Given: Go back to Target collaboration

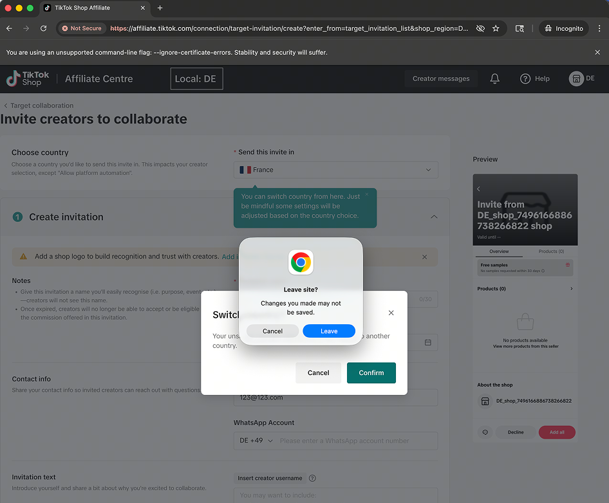Looking at the screenshot, I should (39, 105).
